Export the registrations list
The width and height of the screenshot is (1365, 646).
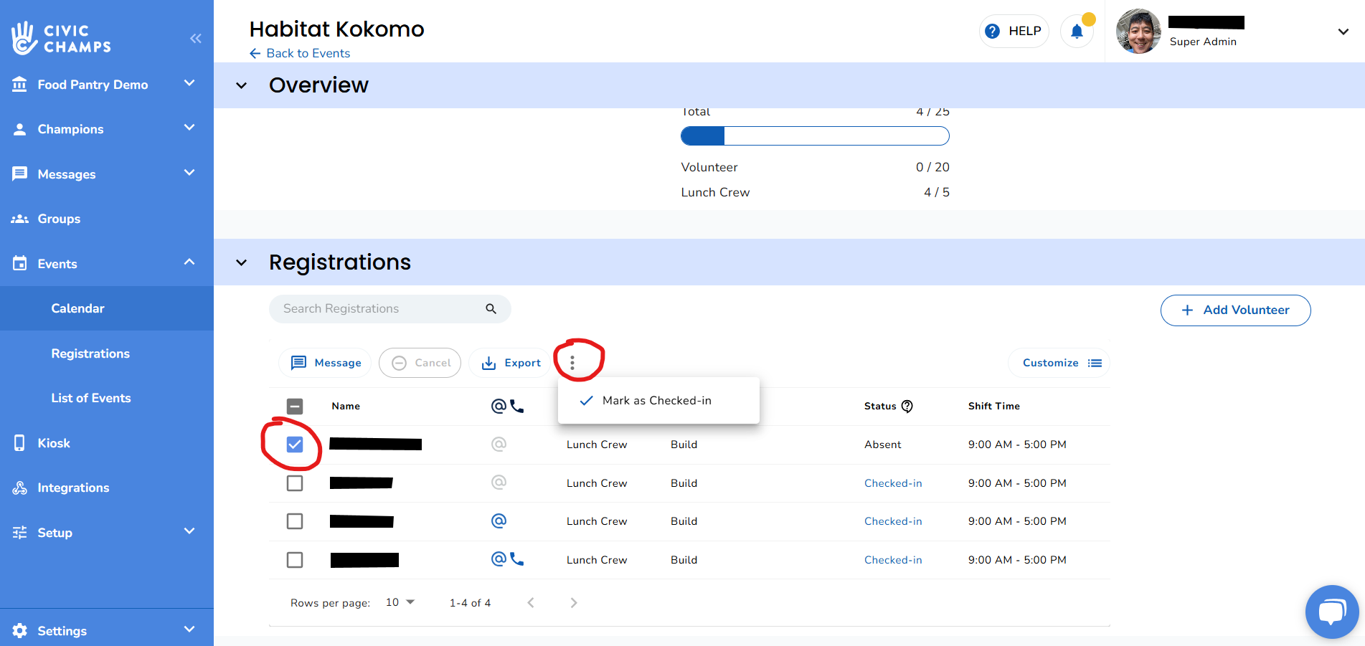click(x=510, y=363)
